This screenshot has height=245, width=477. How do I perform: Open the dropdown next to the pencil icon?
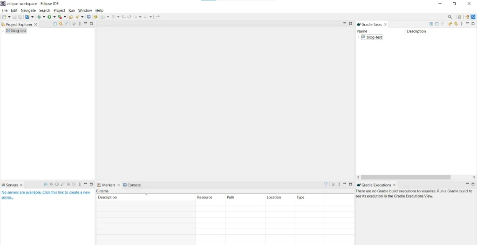pyautogui.click(x=82, y=17)
